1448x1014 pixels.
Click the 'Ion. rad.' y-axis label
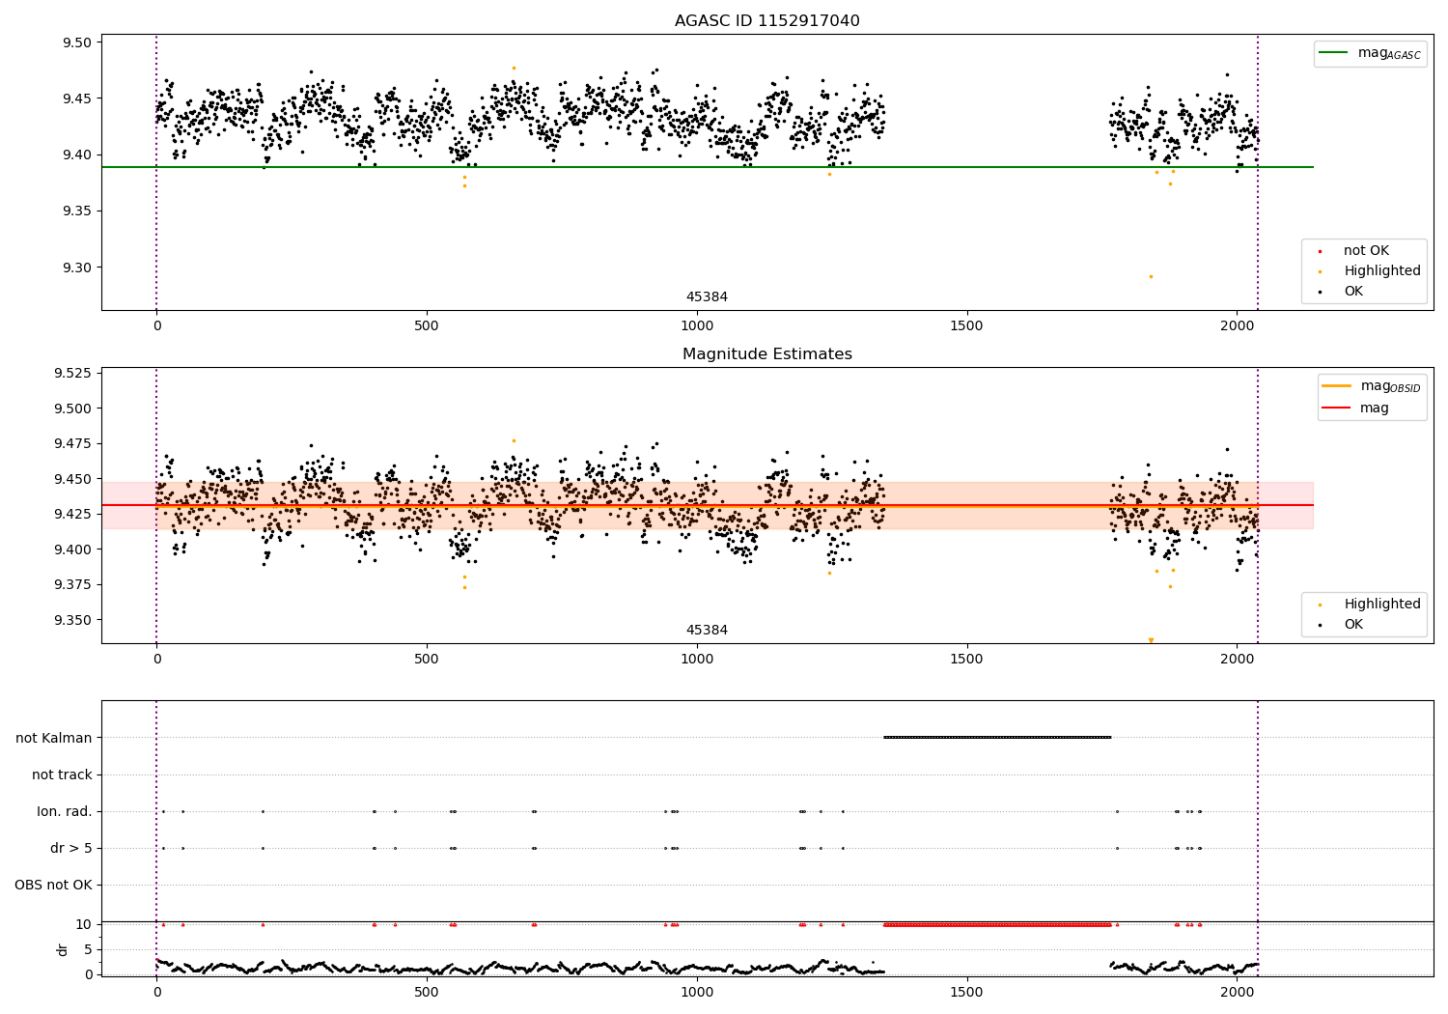pos(65,812)
